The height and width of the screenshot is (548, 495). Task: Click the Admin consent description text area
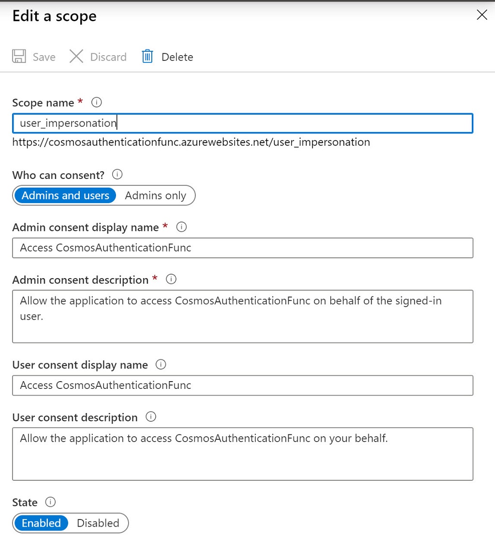click(242, 316)
